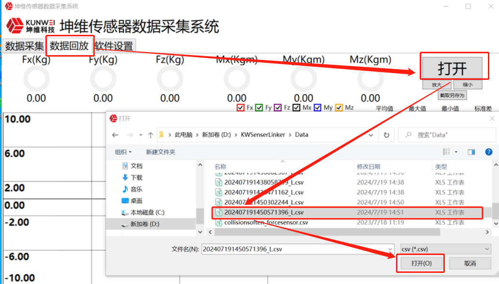Uncheck the Fx channel checkbox

click(240, 108)
